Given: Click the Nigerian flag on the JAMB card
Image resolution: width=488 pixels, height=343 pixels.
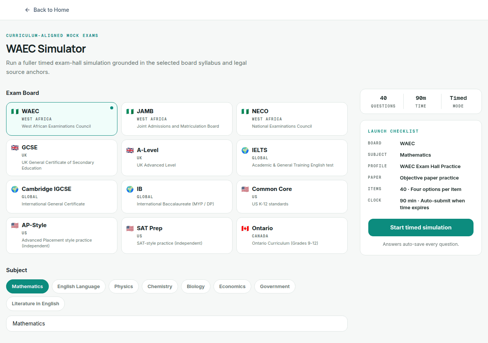Looking at the screenshot, I should coord(130,111).
